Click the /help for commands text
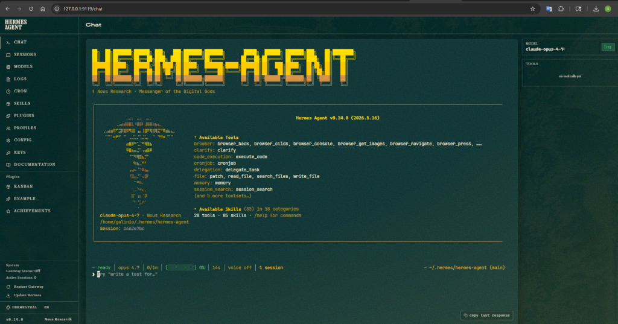 tap(278, 215)
